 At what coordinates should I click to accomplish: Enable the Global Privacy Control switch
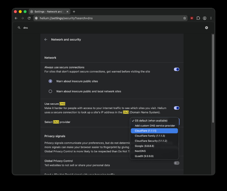click(x=176, y=163)
